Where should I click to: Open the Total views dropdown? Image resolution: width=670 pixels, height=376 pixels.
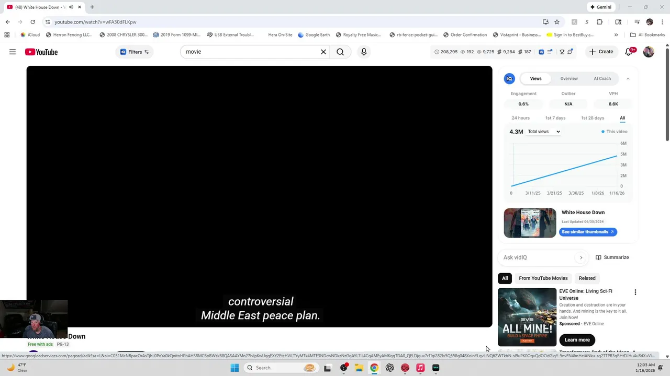click(x=544, y=132)
